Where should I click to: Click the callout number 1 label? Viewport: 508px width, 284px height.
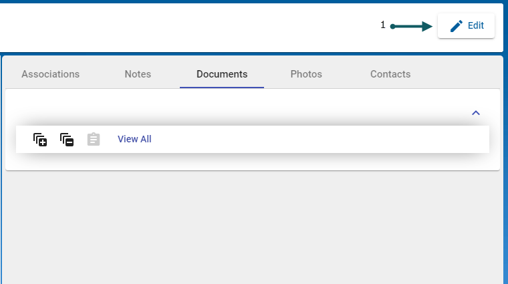383,25
